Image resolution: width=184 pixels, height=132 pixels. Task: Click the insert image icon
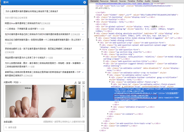79,82
